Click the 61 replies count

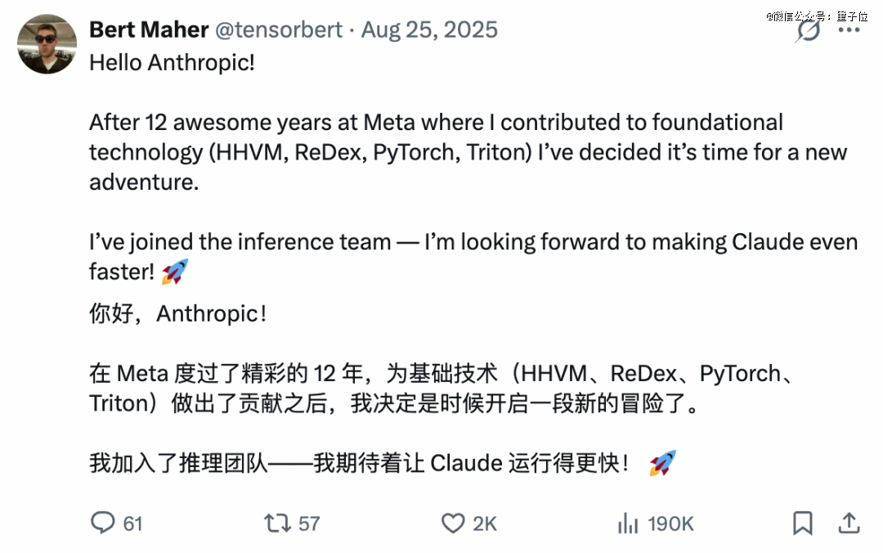(x=132, y=523)
